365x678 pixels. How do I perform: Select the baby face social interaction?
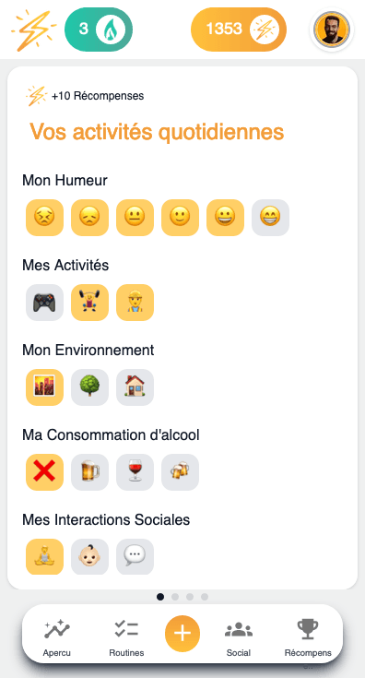[x=89, y=557]
